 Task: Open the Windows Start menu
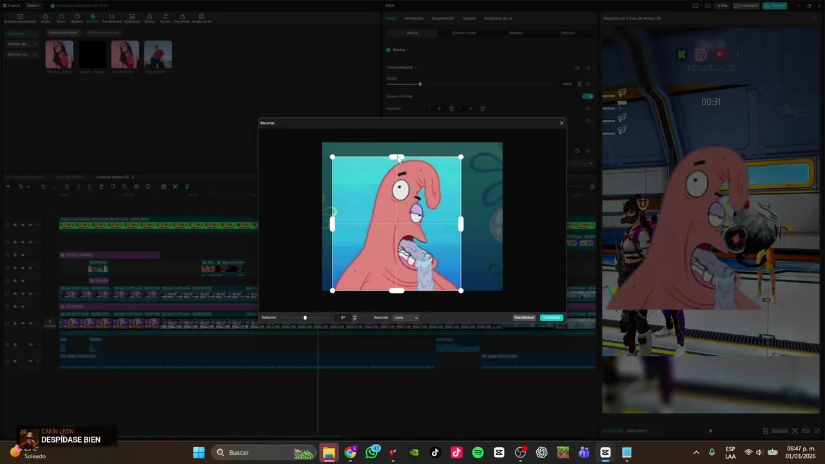(199, 452)
